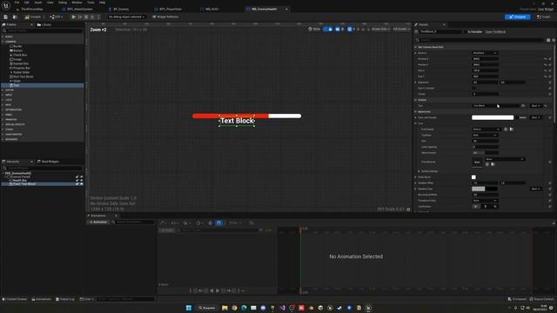Switch to Designer mode
The width and height of the screenshot is (557, 313).
(x=517, y=17)
